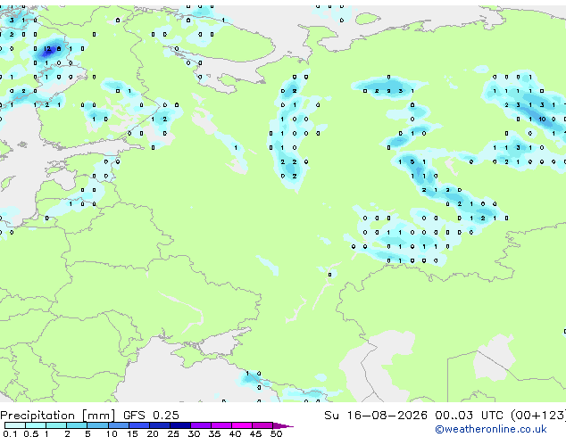Viewport: 566px width, 437px height.
Task: Click the '10' precipitation value on map
Action: tap(542, 119)
